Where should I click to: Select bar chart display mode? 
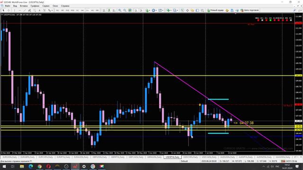pyautogui.click(x=104, y=10)
